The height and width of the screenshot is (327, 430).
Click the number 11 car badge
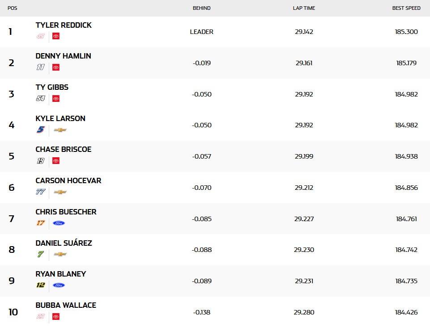pos(41,67)
